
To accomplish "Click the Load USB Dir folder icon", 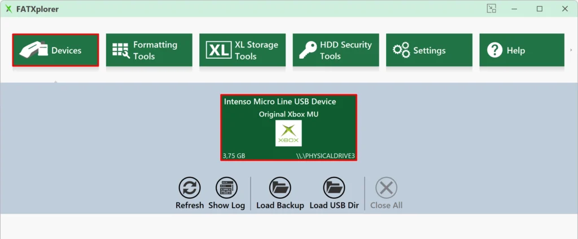I will coord(334,188).
